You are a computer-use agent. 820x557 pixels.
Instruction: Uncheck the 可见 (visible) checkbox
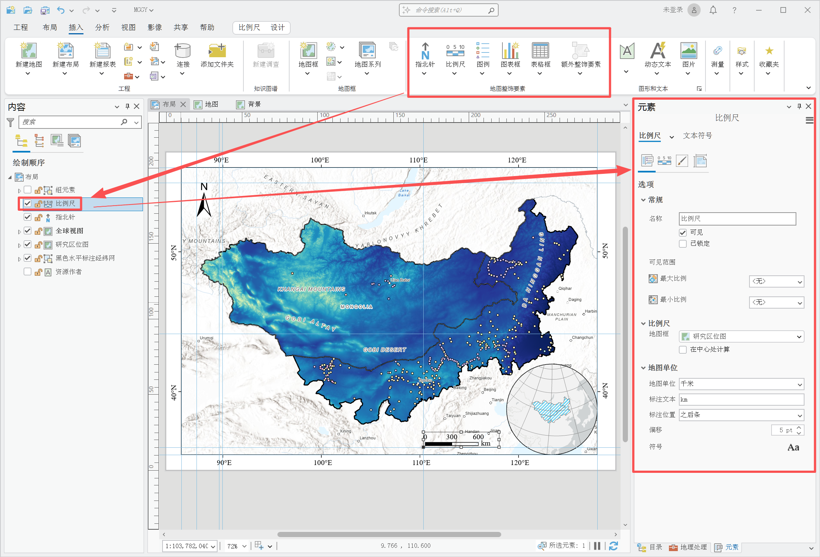pos(683,233)
